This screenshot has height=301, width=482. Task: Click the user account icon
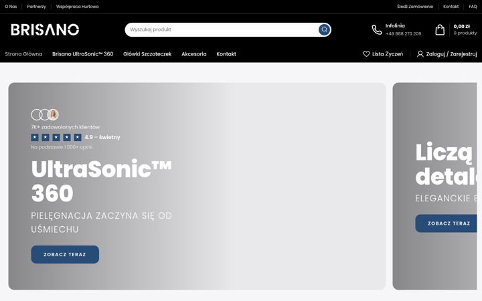(x=420, y=54)
